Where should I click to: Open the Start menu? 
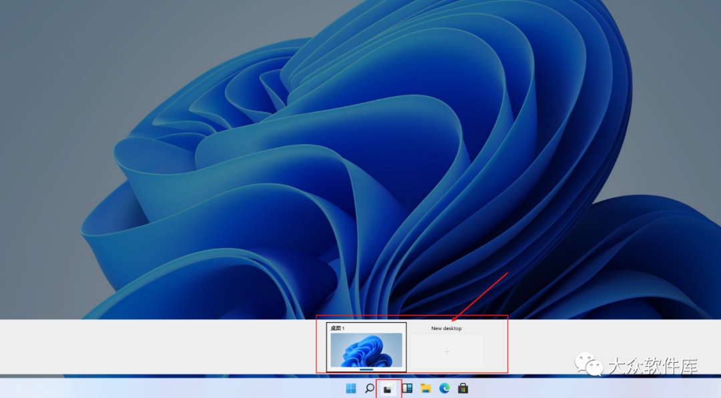(x=350, y=387)
